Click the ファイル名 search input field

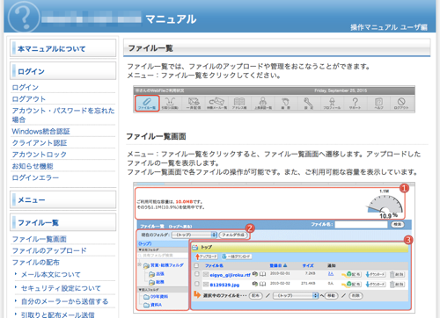coord(361,224)
